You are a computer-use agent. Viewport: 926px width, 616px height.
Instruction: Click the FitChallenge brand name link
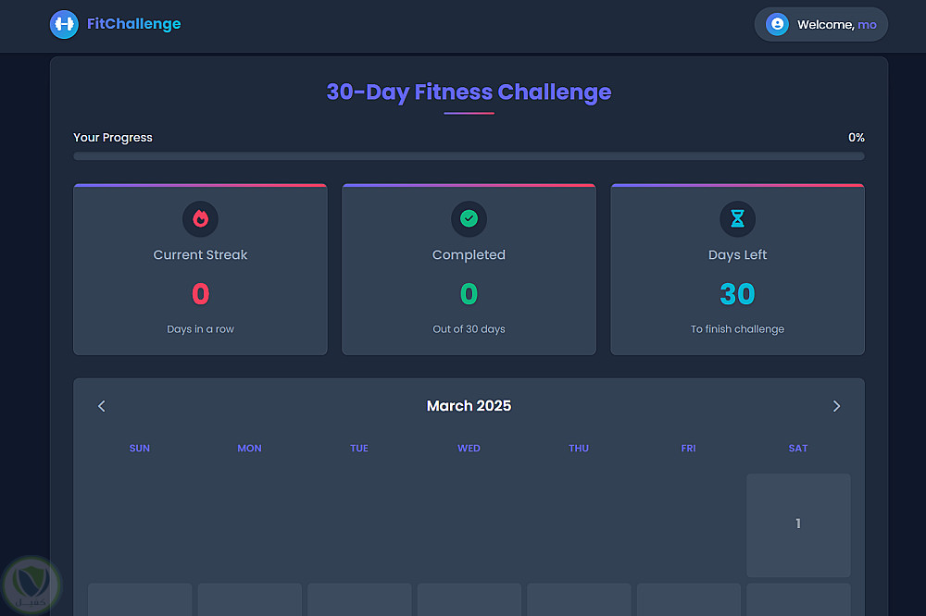(x=134, y=24)
